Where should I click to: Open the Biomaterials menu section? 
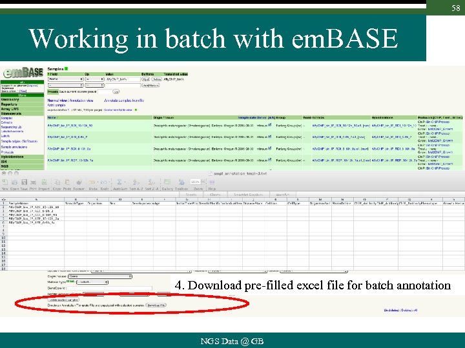click(x=22, y=113)
